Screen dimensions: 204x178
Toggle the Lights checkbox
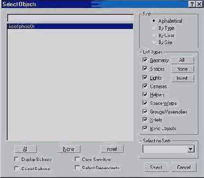click(x=145, y=77)
